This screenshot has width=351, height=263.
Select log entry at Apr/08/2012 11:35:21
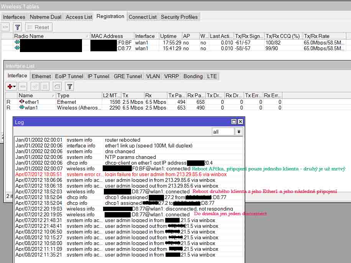pyautogui.click(x=129, y=255)
